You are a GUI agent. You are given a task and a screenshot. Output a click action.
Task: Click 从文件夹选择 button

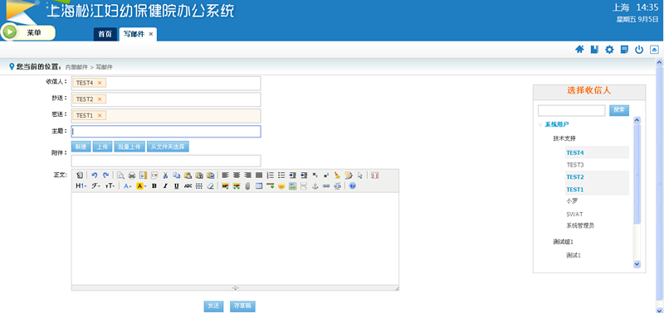point(168,147)
